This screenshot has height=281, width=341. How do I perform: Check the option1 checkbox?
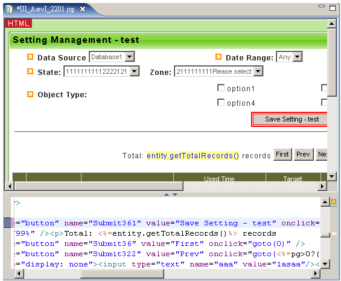(221, 88)
